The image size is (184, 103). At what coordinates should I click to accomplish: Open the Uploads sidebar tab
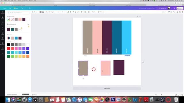pyautogui.click(x=3, y=23)
